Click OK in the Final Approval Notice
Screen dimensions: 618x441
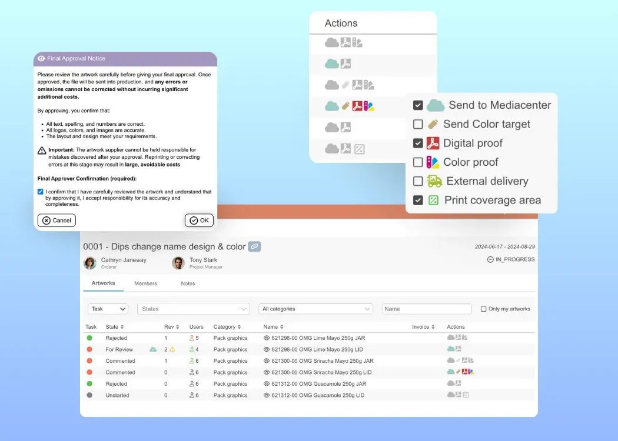tap(199, 220)
